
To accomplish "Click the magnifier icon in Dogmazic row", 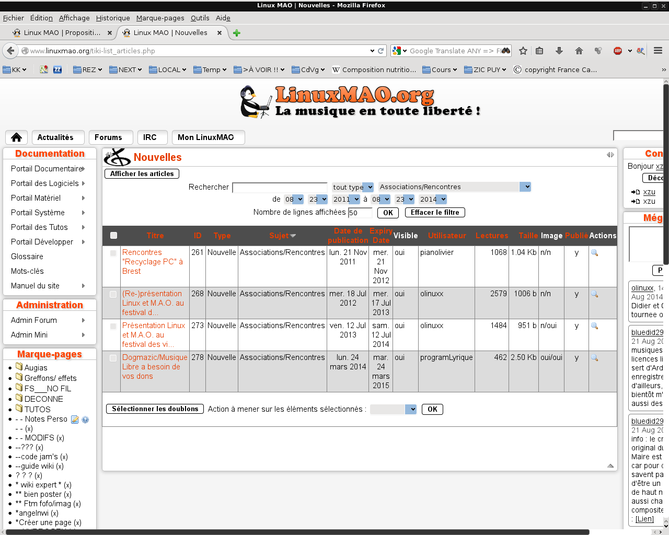I will (594, 358).
